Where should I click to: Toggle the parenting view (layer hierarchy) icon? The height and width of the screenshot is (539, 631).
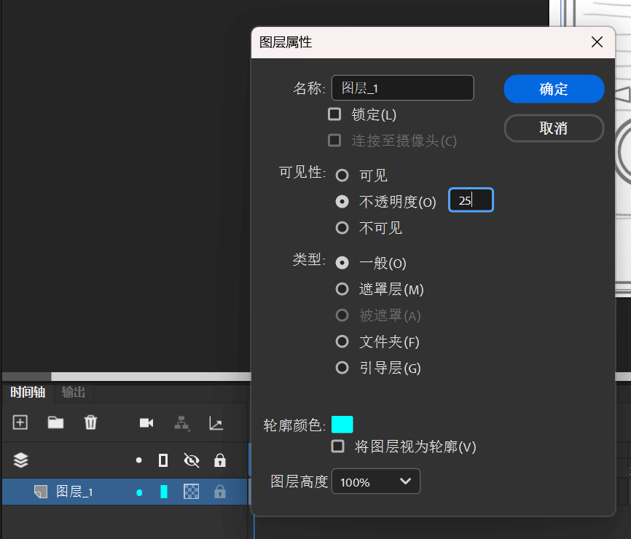[x=182, y=423]
